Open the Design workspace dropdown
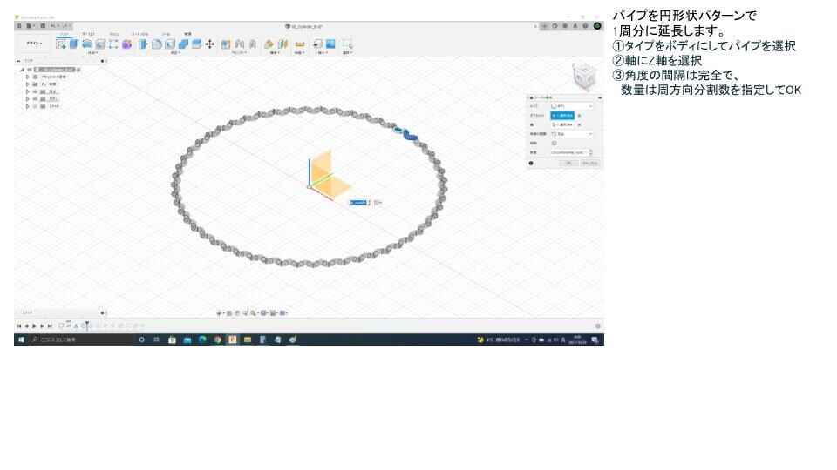The image size is (837, 470). 34,44
